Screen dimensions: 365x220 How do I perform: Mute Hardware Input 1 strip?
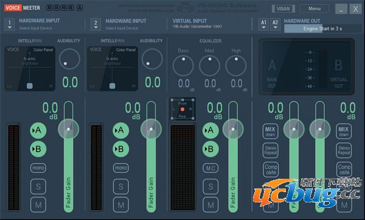point(38,205)
